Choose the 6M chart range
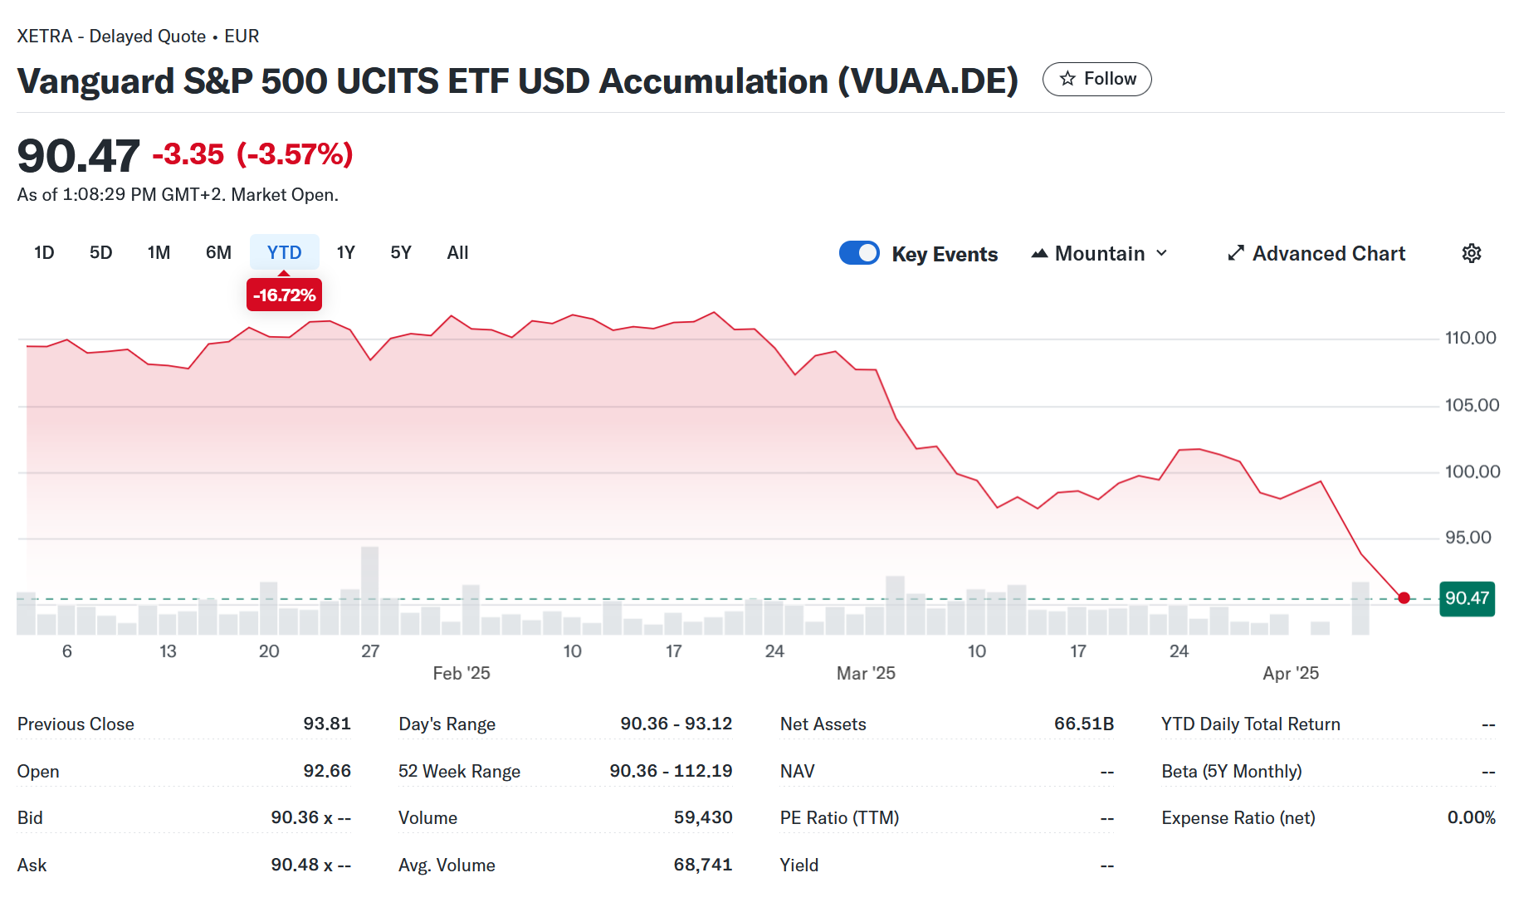The height and width of the screenshot is (902, 1514). (x=218, y=252)
